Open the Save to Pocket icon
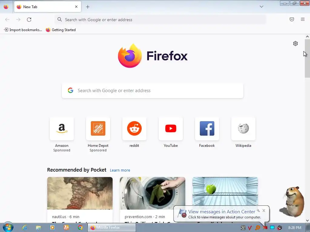The width and height of the screenshot is (310, 232). (x=292, y=19)
